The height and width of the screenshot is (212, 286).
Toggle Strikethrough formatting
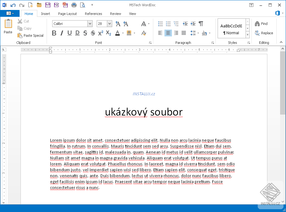(85, 33)
